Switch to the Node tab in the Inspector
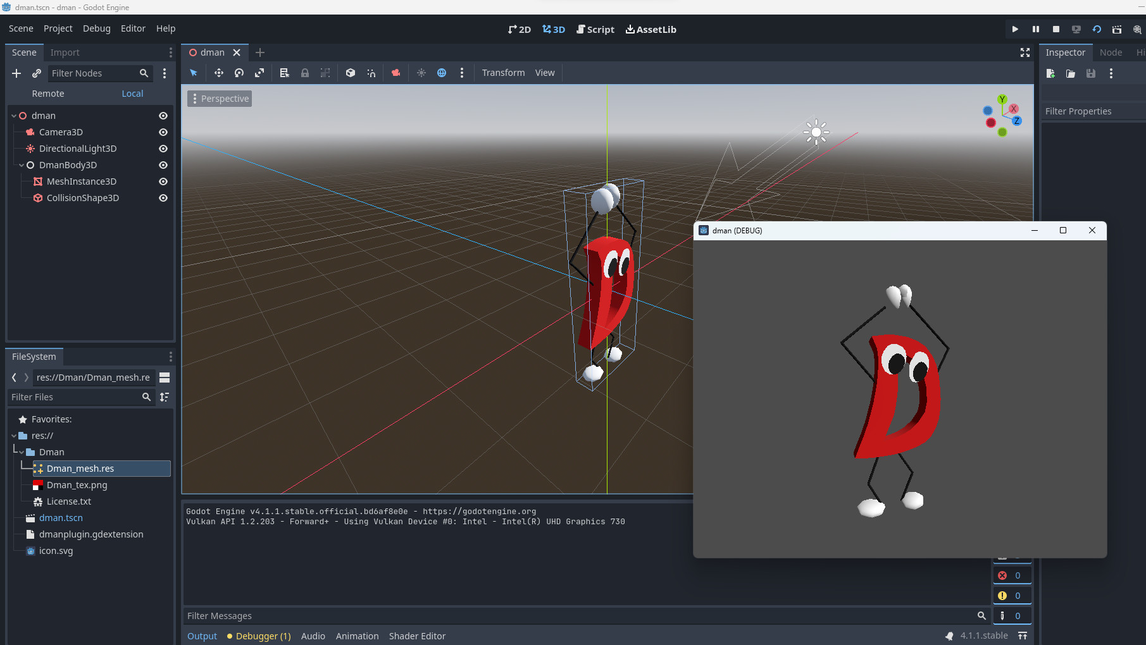1146x645 pixels. click(x=1111, y=52)
